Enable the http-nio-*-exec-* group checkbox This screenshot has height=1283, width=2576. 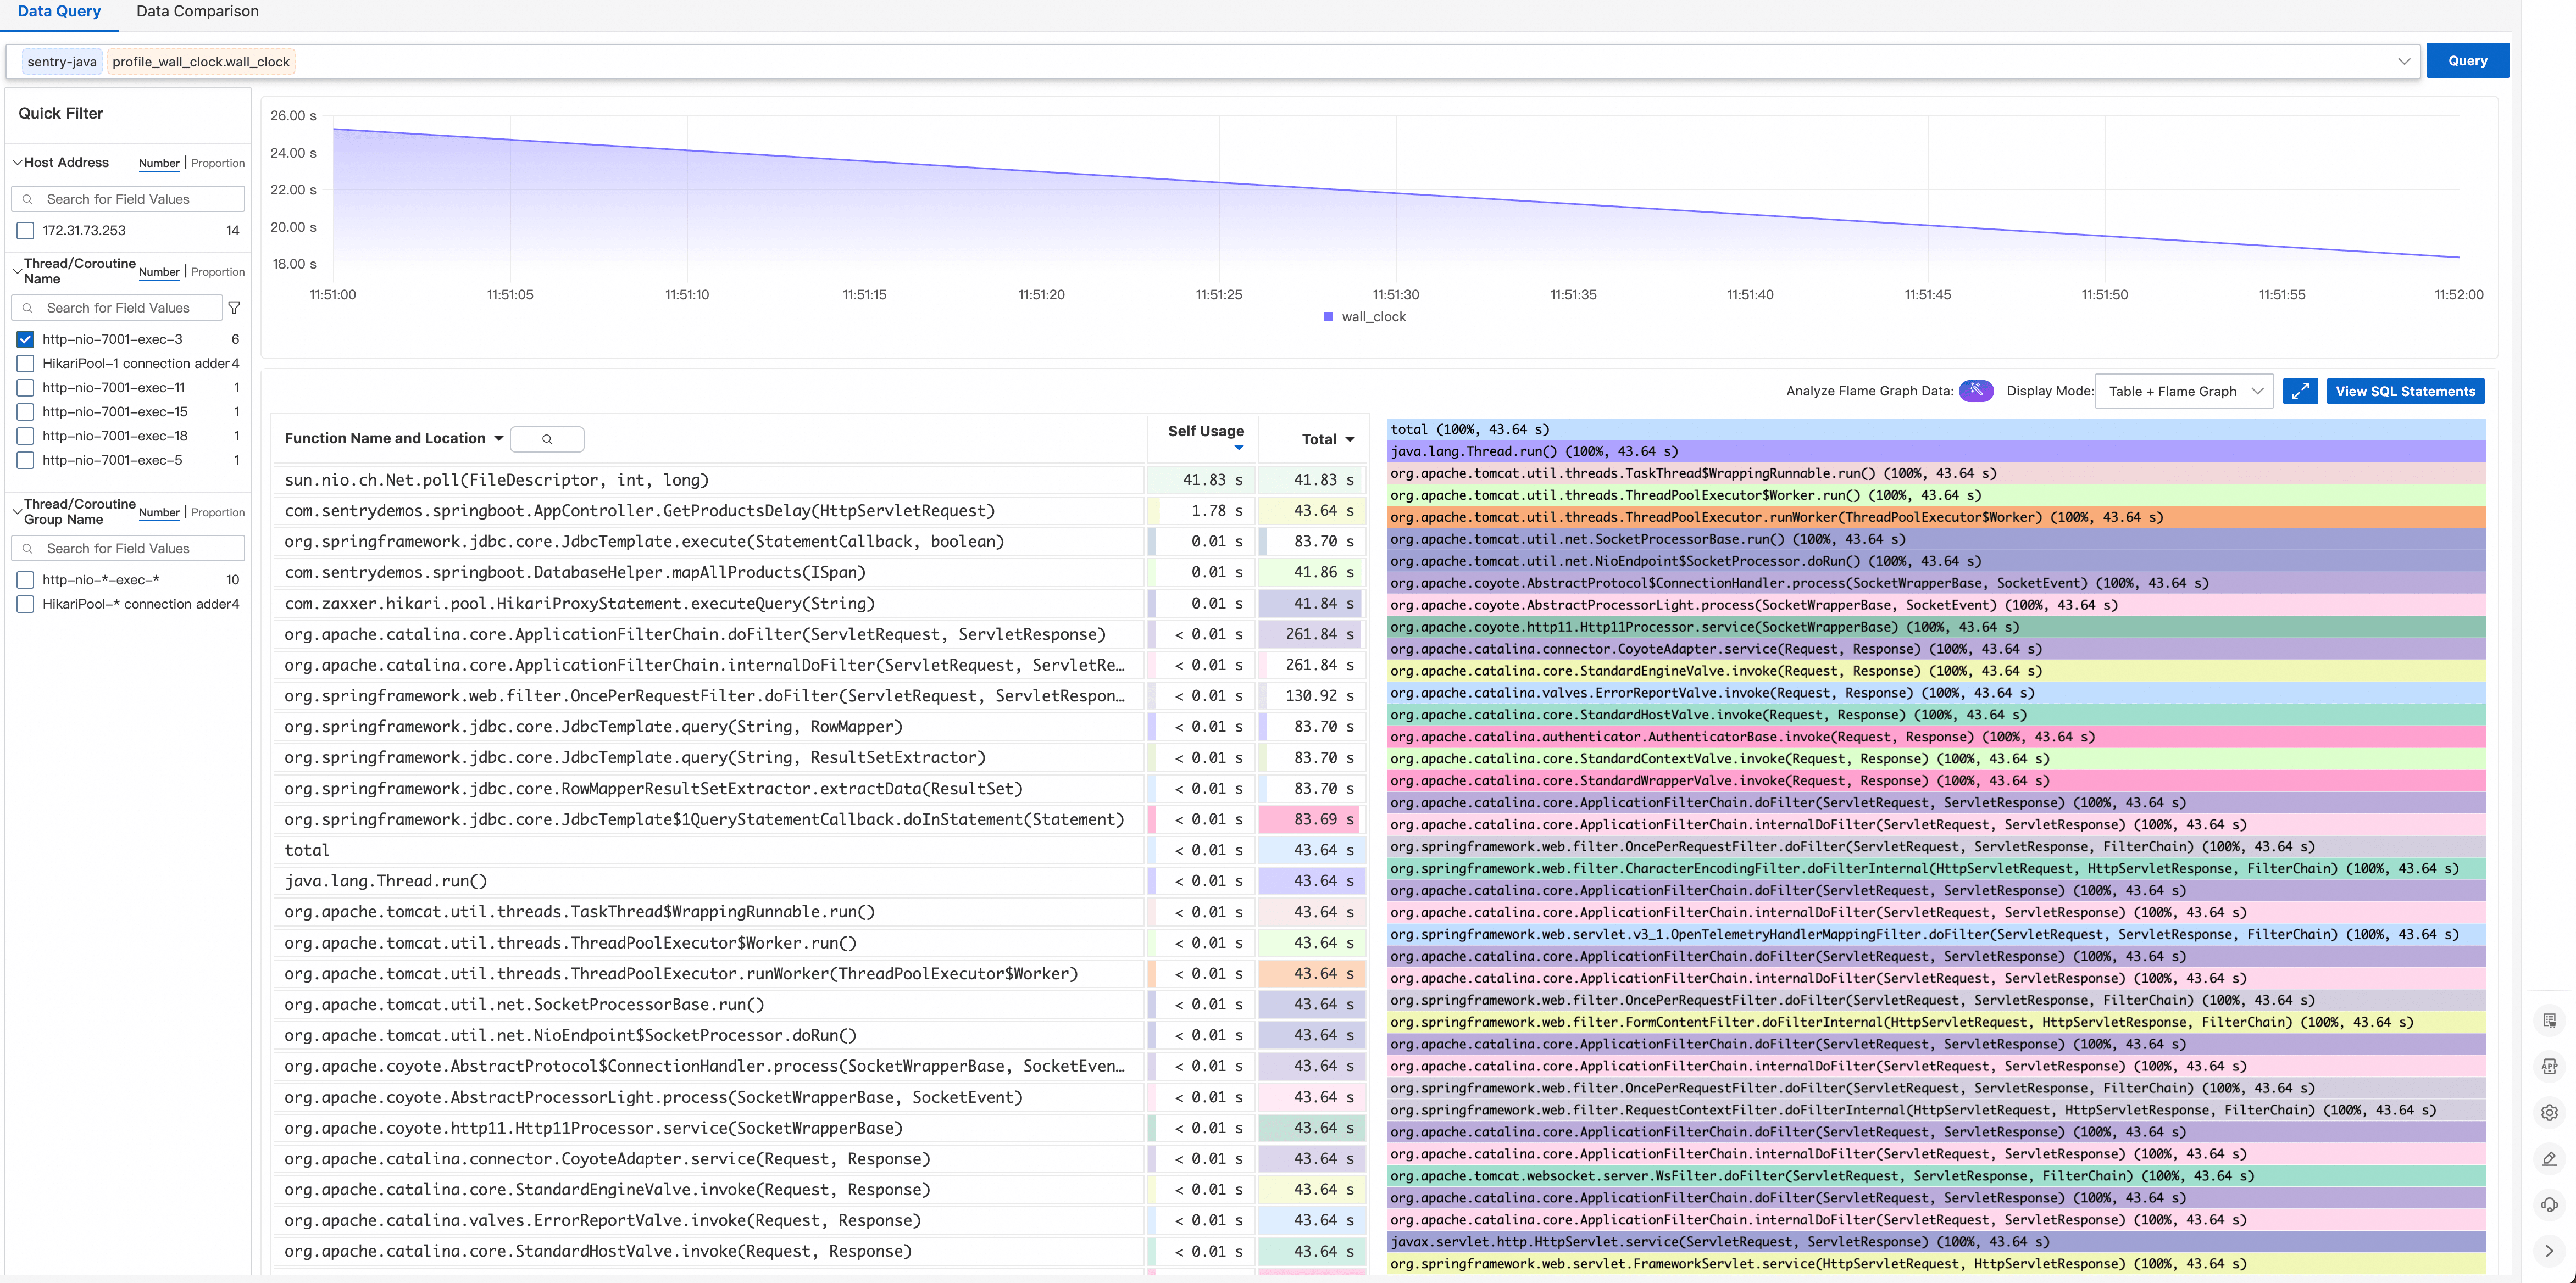coord(26,579)
